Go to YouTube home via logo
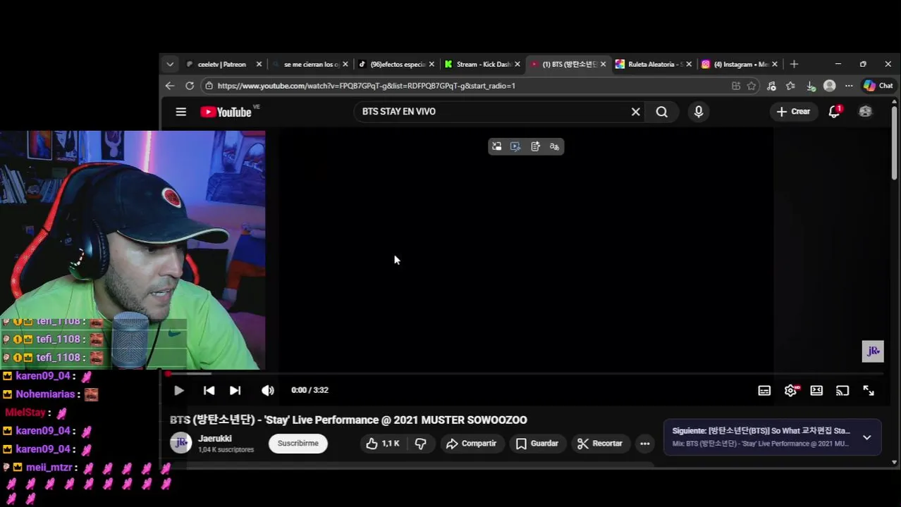The image size is (901, 507). tap(226, 111)
